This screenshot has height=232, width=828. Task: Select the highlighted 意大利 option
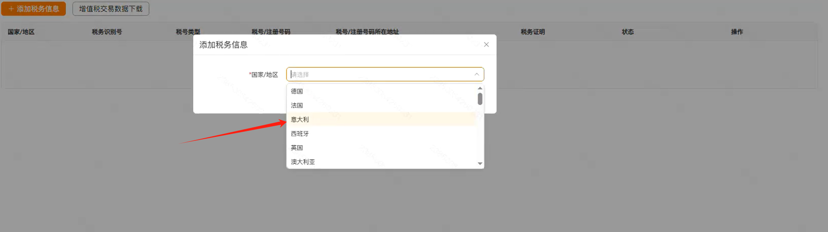[300, 120]
